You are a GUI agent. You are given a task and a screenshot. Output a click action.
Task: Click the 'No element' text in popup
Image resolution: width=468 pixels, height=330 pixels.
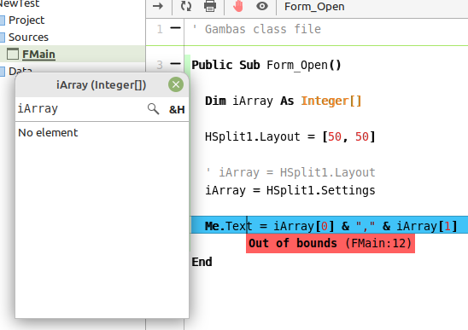(x=48, y=133)
